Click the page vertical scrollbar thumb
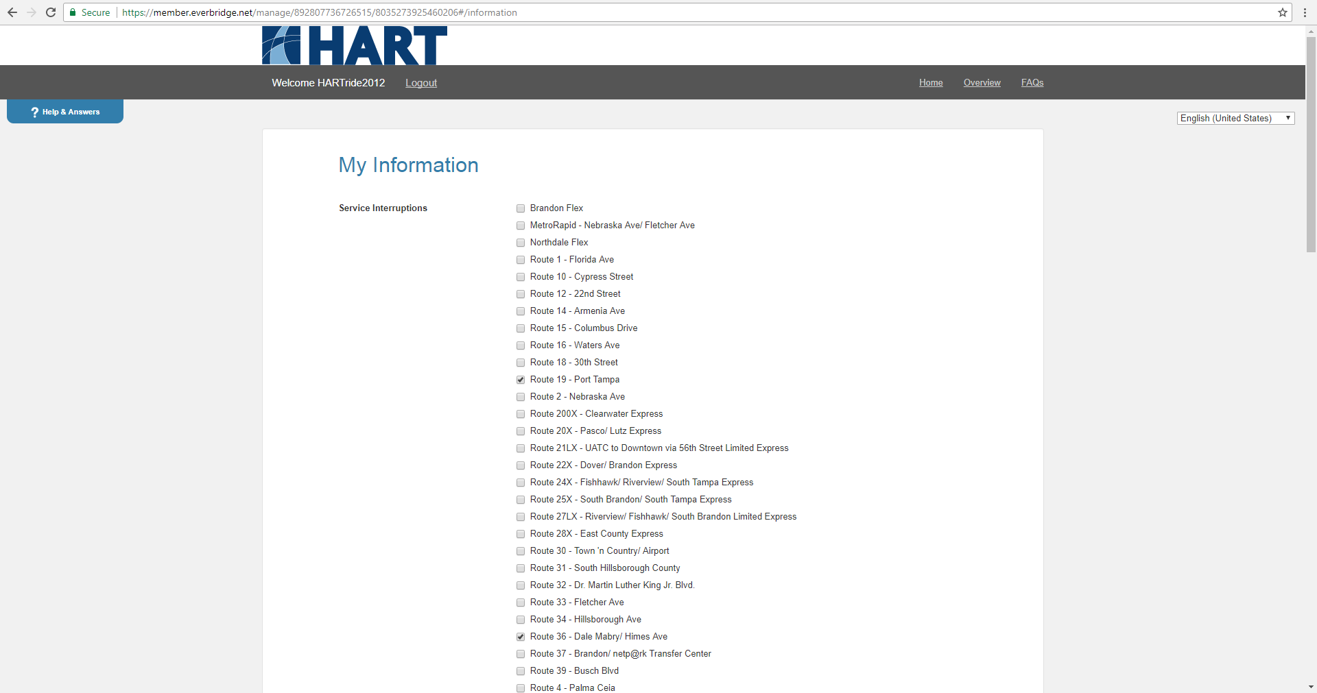 point(1311,144)
